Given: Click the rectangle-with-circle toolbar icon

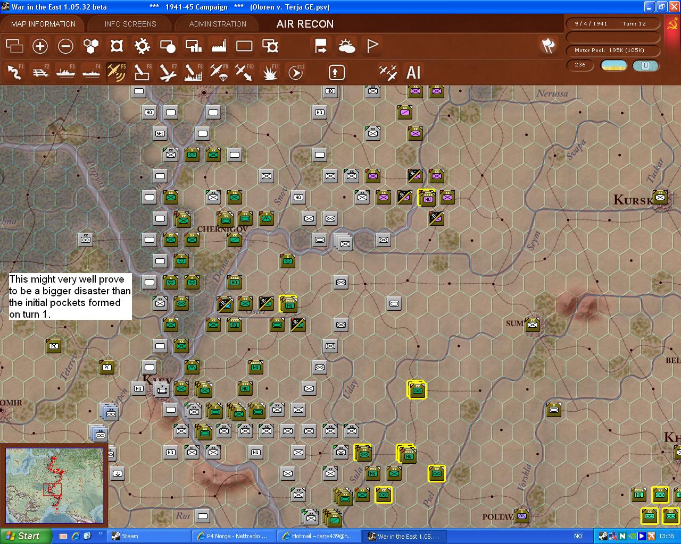Looking at the screenshot, I should click(168, 46).
